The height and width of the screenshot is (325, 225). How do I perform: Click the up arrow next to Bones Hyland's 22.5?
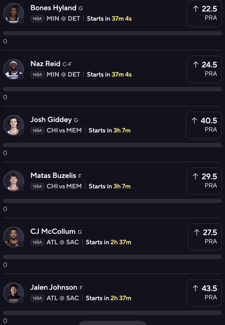coord(195,9)
